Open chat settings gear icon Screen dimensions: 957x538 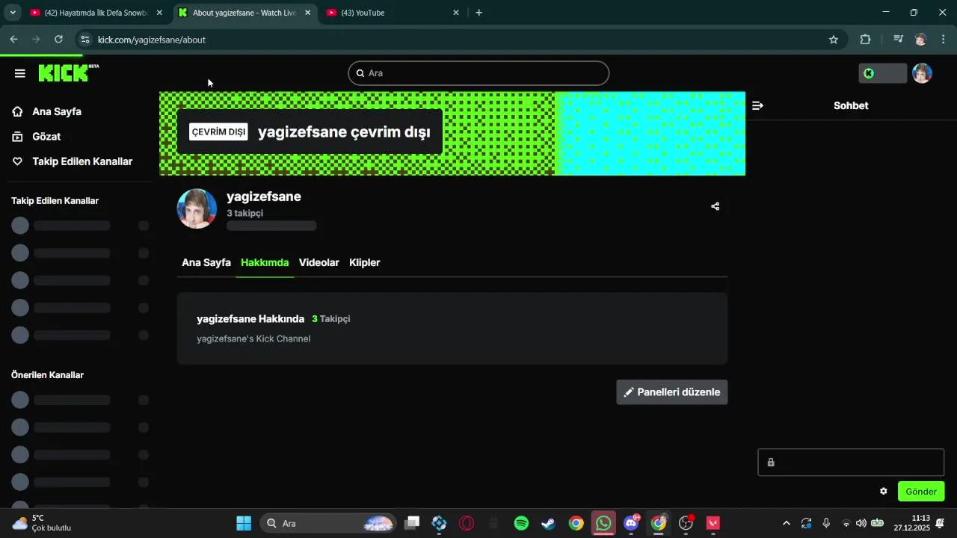coord(884,491)
